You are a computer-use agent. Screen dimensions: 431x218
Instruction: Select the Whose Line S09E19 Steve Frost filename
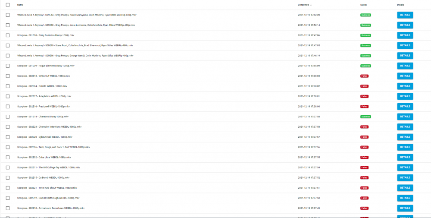pos(75,45)
